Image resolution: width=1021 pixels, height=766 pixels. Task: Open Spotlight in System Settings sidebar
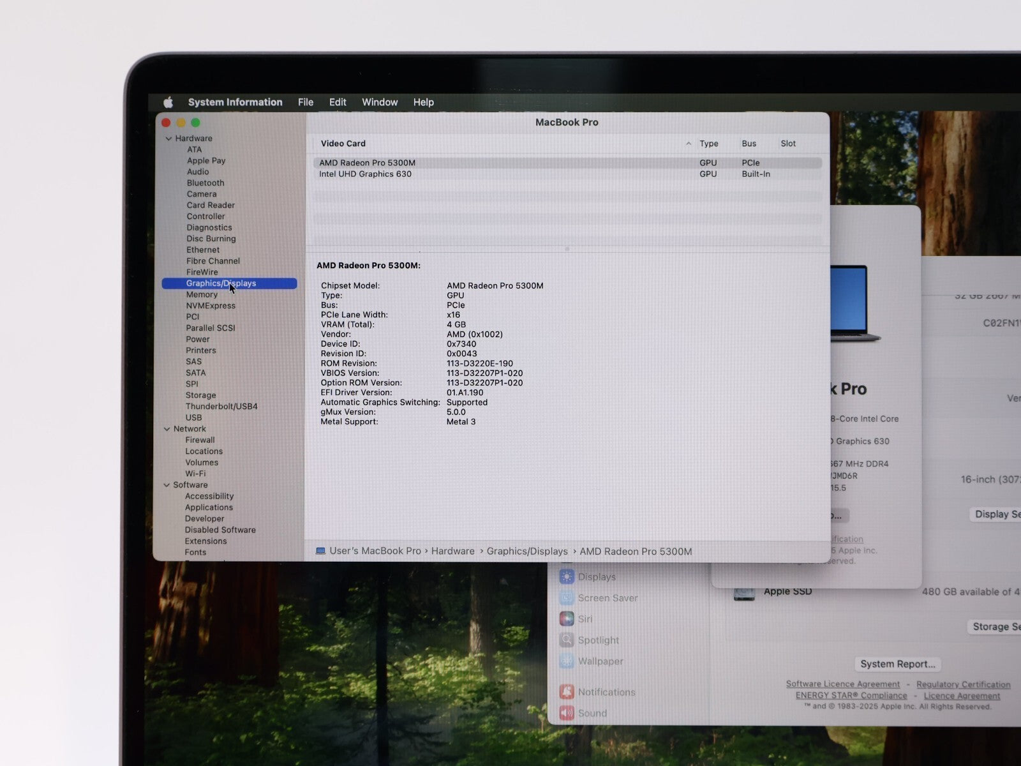tap(589, 640)
